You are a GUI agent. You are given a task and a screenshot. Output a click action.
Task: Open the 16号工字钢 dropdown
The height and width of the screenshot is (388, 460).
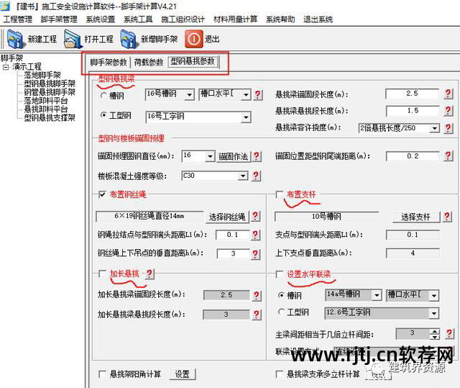coord(246,117)
